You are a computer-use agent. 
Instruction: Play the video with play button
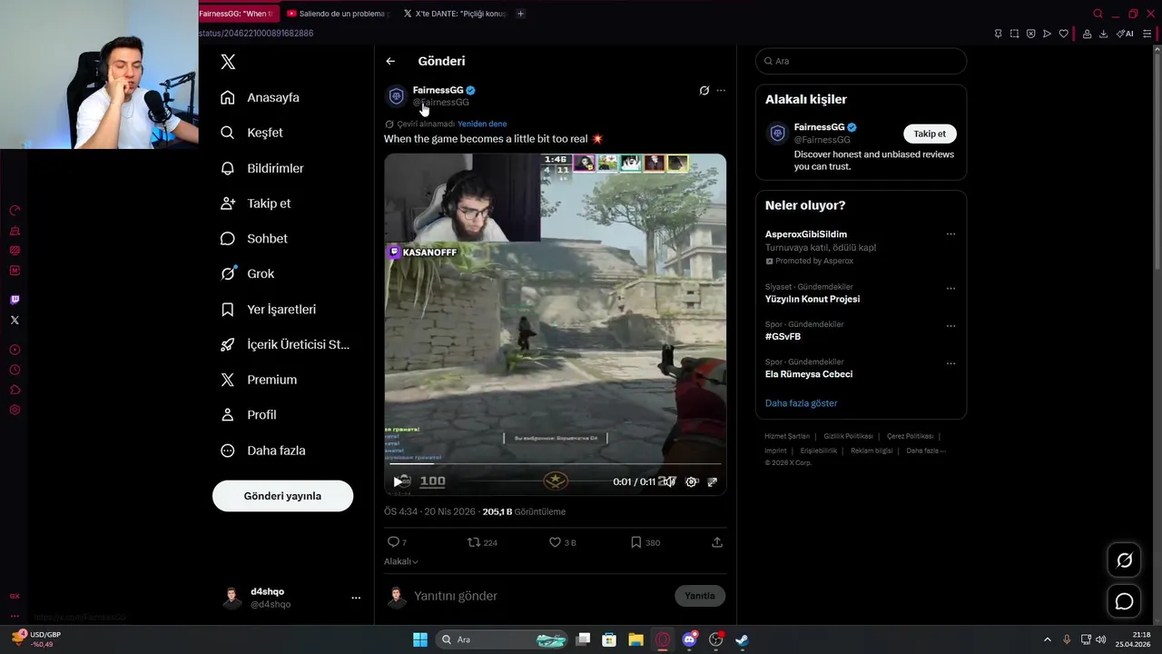pyautogui.click(x=398, y=482)
